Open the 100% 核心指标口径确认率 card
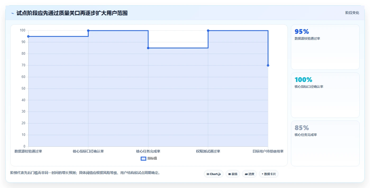The image size is (370, 188). pyautogui.click(x=325, y=95)
